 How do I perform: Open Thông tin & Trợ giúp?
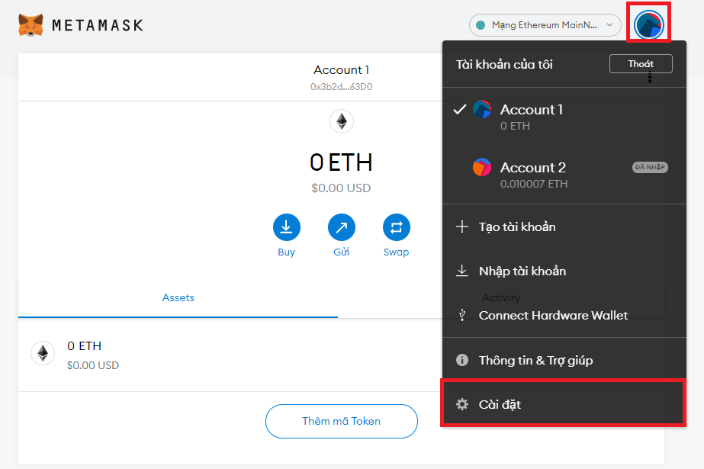[x=564, y=360]
